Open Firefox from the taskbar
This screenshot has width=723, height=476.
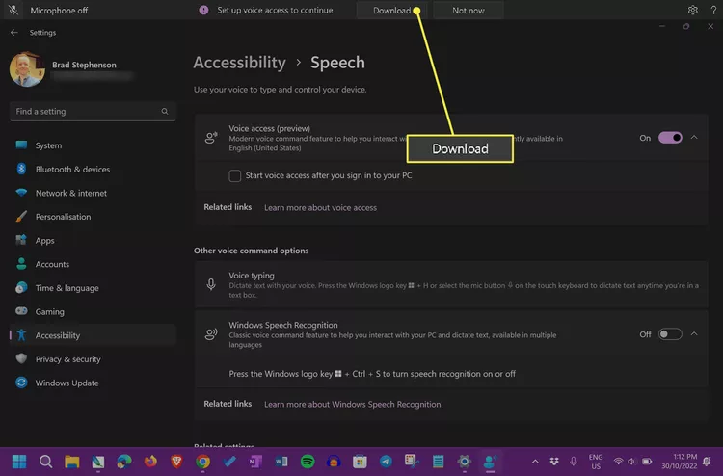150,461
